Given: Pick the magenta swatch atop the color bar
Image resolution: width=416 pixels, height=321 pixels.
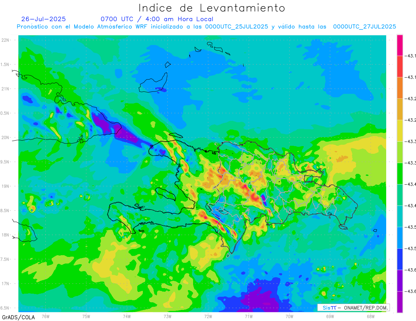Looking at the screenshot, I should click(400, 45).
